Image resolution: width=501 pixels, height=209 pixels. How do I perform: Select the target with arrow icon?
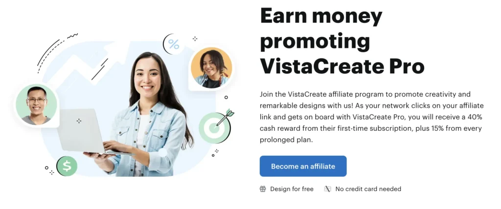pos(216,125)
